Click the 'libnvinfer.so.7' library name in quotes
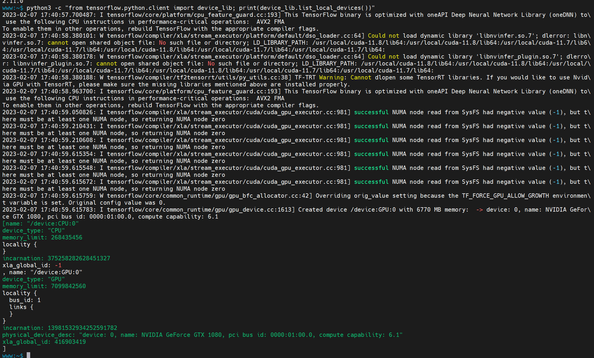Screen dimensions: 594x358 point(505,36)
